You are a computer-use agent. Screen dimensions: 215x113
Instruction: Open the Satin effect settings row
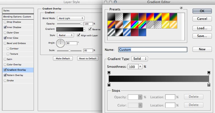click(18, 59)
